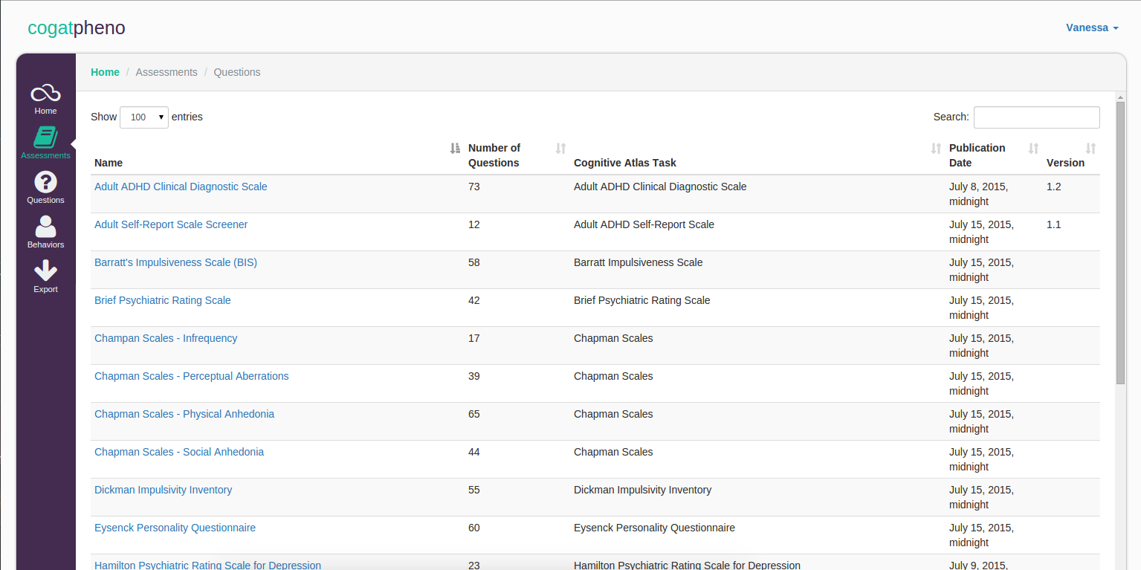Screen dimensions: 1141x570
Task: Open the Vanessa user menu
Action: (1092, 27)
